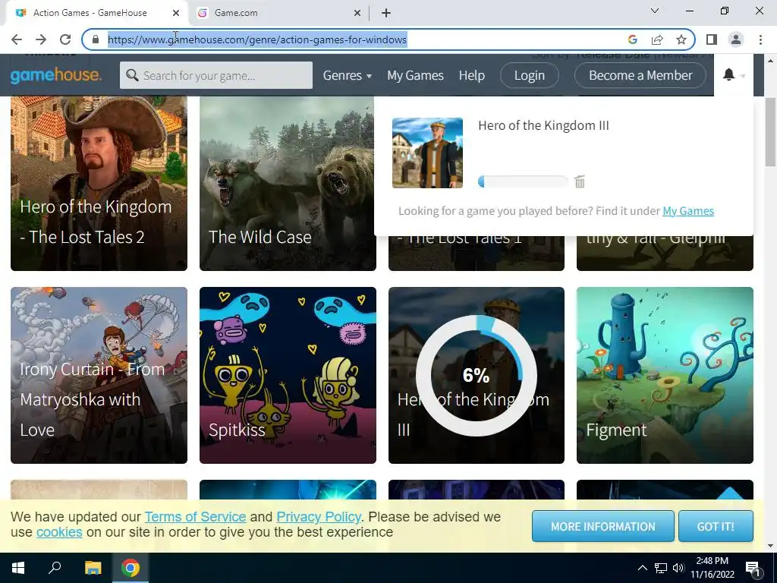This screenshot has width=777, height=583.
Task: Click the browser back arrow
Action: (17, 39)
